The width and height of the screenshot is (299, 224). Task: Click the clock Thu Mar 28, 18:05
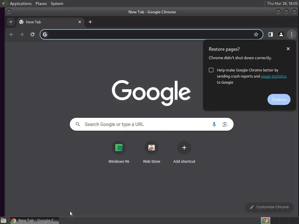282,3
